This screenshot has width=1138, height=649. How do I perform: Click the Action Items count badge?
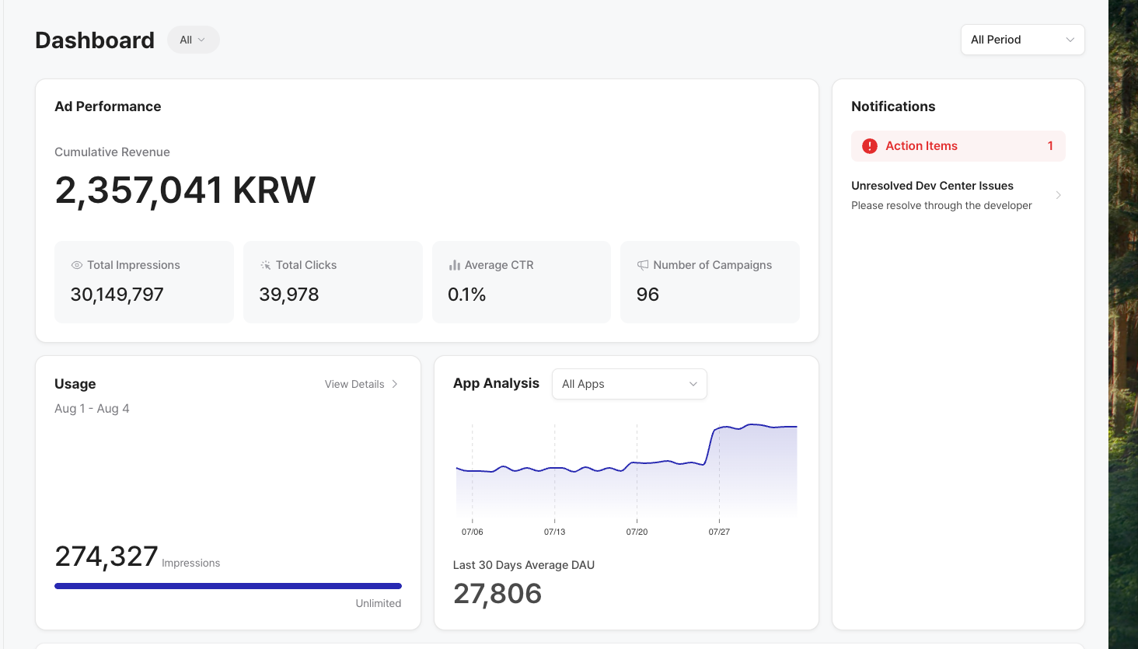(1050, 146)
